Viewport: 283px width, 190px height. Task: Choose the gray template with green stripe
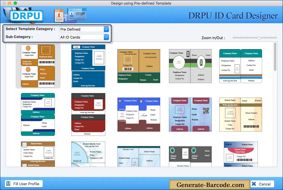[x=190, y=66]
